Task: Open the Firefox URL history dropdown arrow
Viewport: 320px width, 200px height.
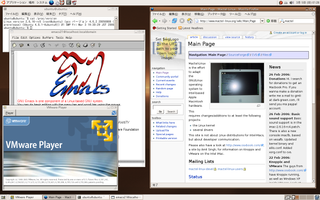Action: tap(263, 21)
